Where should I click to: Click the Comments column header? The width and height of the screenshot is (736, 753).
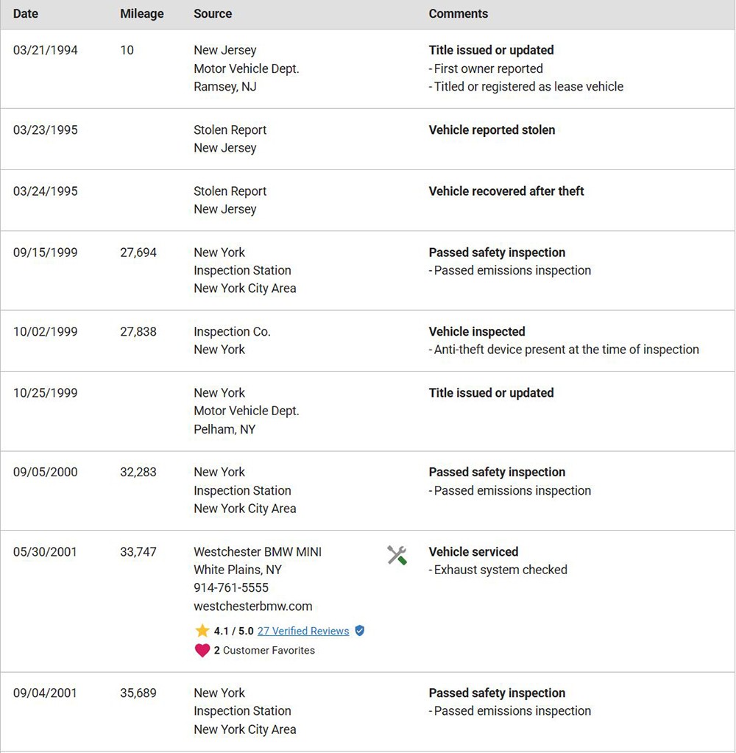coord(458,13)
